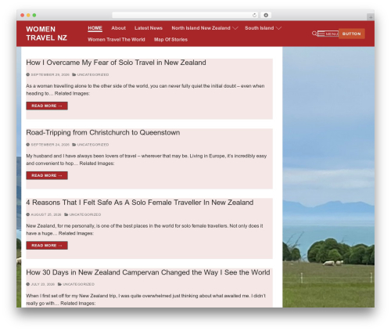Viewport: 391px width, 331px height.
Task: Open Road-Tripping from Christchurch to Queenstown title
Action: pos(103,132)
